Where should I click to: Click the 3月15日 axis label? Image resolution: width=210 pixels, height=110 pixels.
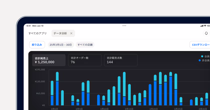point(129,109)
